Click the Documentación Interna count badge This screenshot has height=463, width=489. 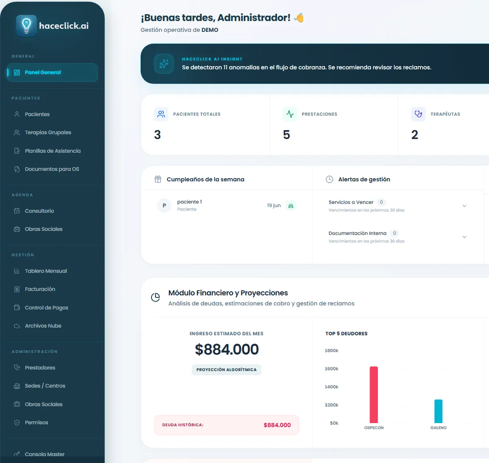pos(394,233)
